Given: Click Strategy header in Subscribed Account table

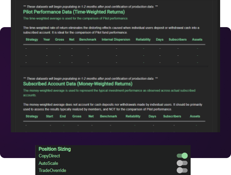Looking at the screenshot, I should click(32, 116).
